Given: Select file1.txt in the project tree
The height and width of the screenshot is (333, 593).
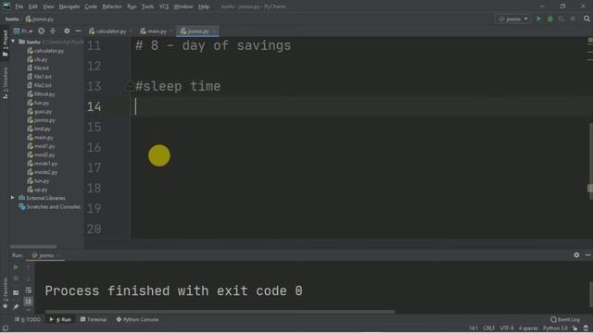Looking at the screenshot, I should pyautogui.click(x=39, y=77).
